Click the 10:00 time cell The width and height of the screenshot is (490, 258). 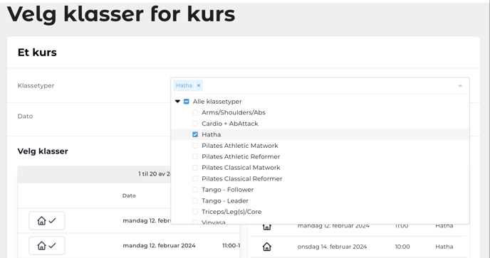tap(402, 247)
